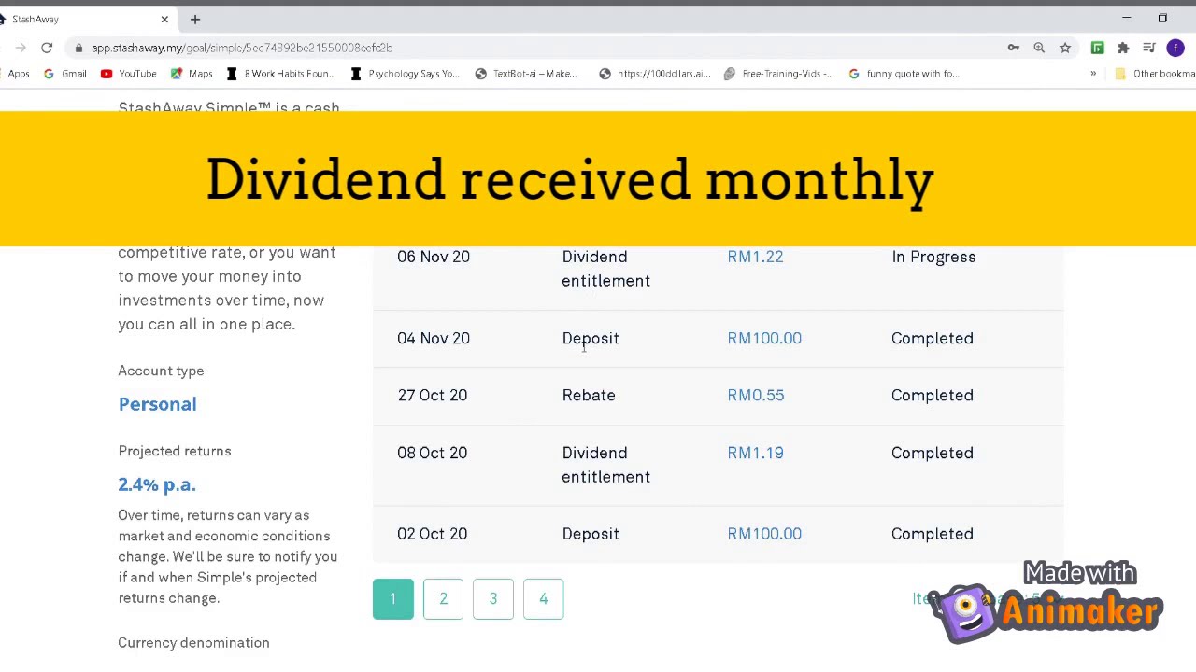Open the Extensions puzzle icon
This screenshot has width=1196, height=672.
click(1123, 48)
